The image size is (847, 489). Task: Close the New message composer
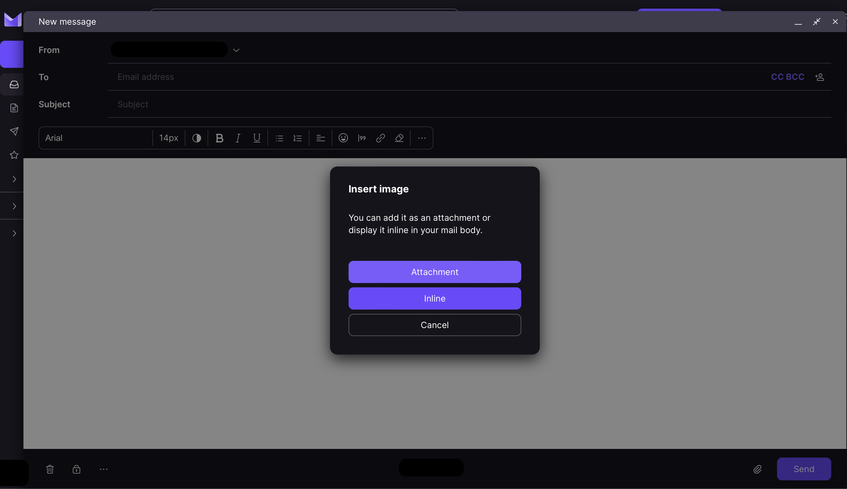835,22
